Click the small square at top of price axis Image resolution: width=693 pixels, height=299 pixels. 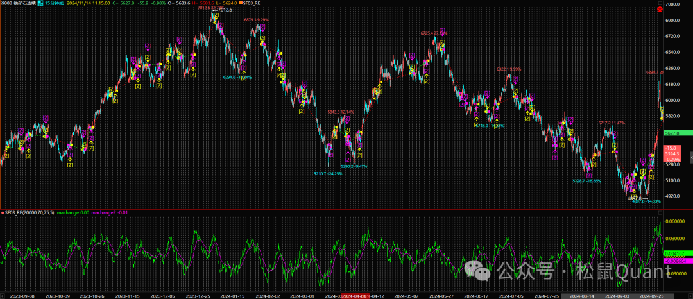[660, 3]
